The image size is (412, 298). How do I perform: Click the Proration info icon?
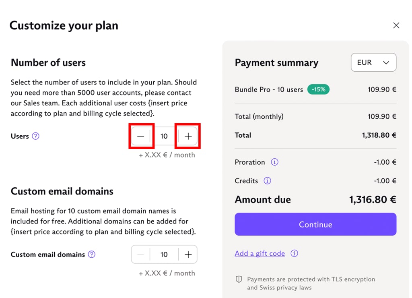[x=275, y=162]
